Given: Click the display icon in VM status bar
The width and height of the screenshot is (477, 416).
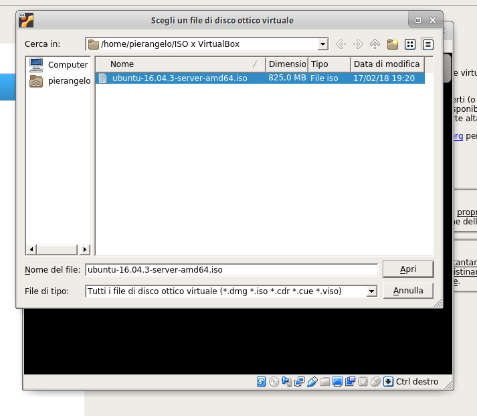Looking at the screenshot, I should click(337, 382).
